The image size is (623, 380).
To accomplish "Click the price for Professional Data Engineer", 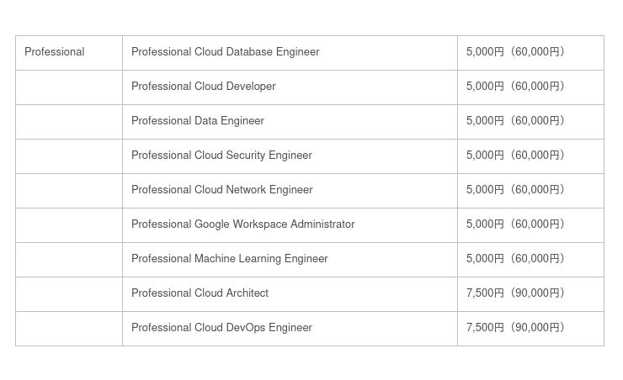I will click(x=515, y=121).
